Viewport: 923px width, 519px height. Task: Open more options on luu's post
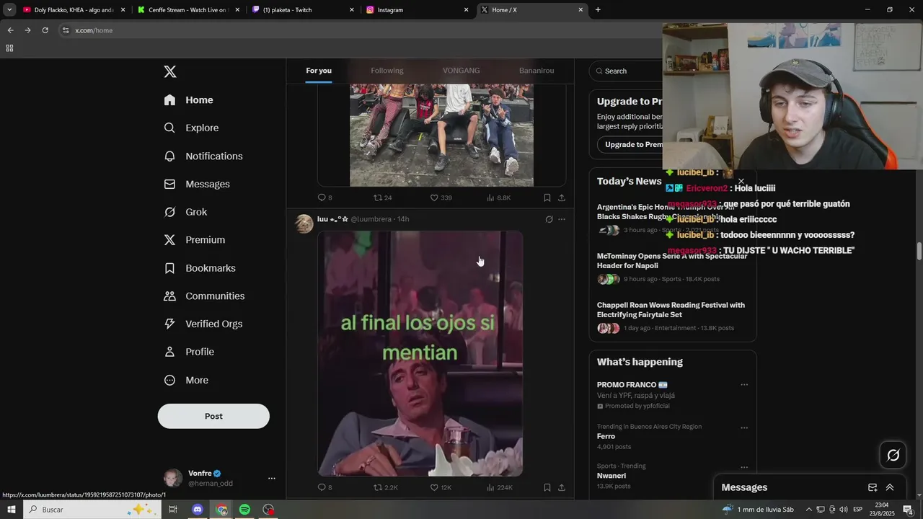click(x=562, y=219)
